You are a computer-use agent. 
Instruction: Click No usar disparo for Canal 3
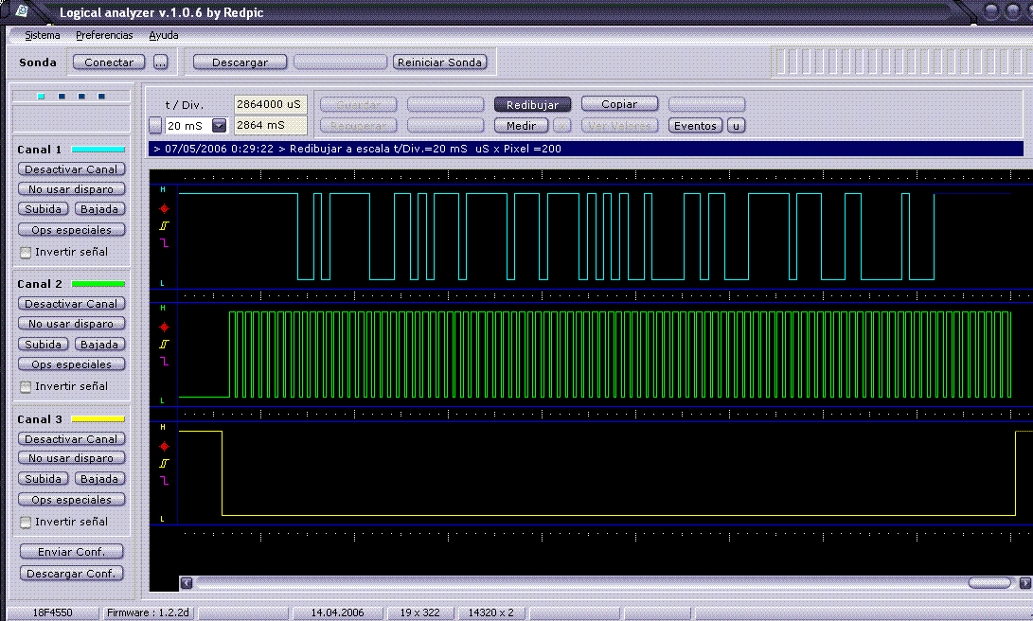click(71, 457)
